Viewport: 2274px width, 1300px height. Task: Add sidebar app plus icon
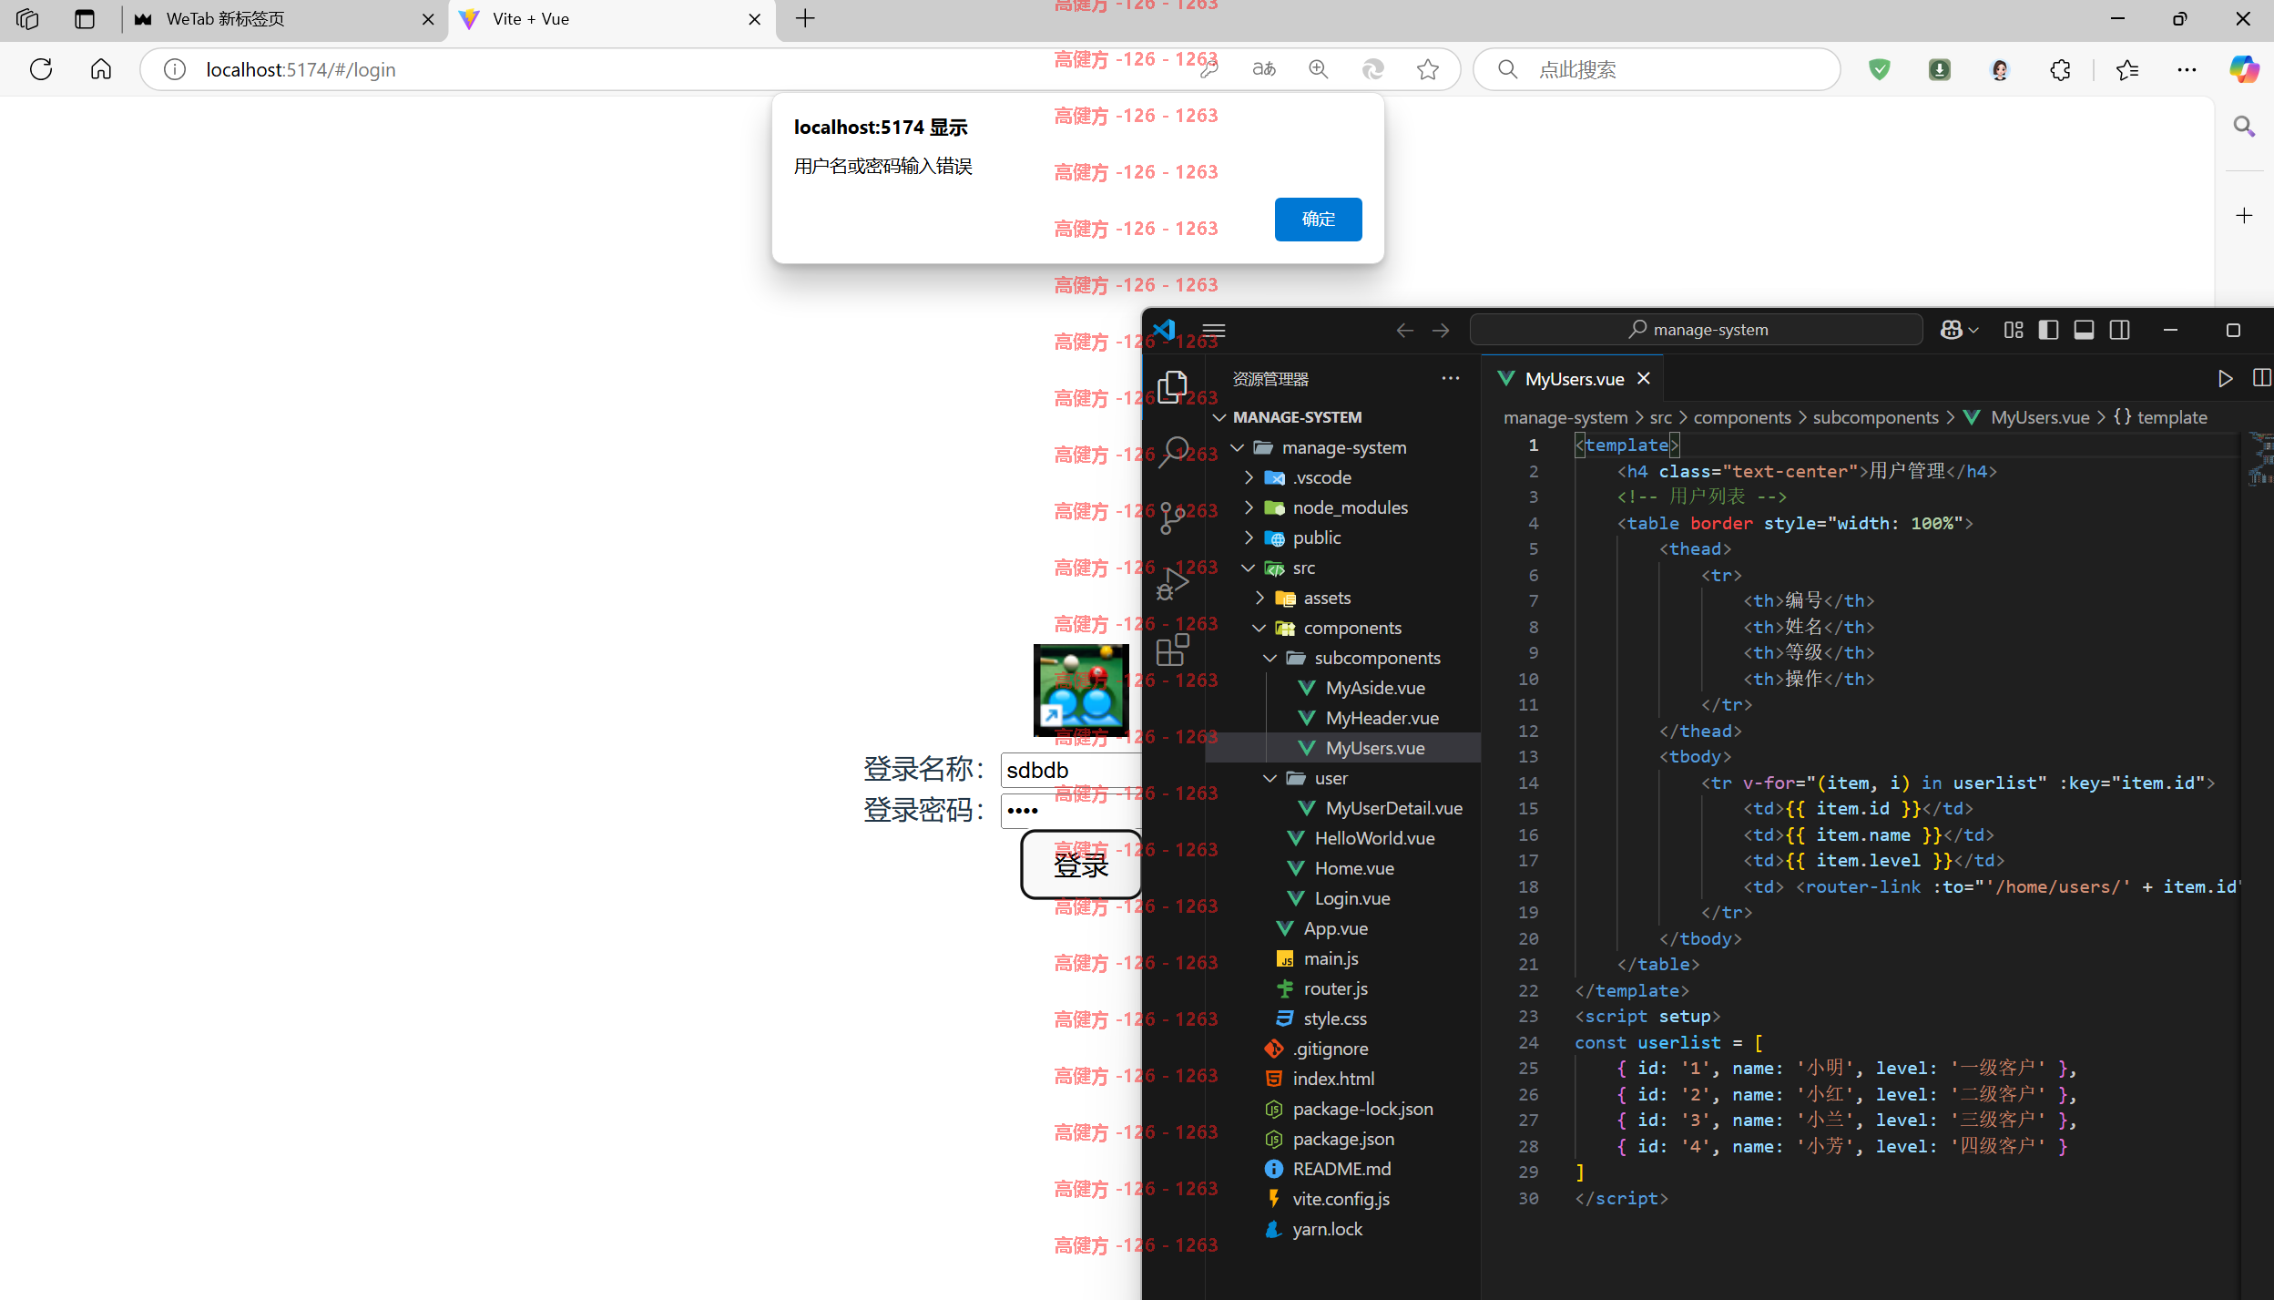click(2244, 216)
